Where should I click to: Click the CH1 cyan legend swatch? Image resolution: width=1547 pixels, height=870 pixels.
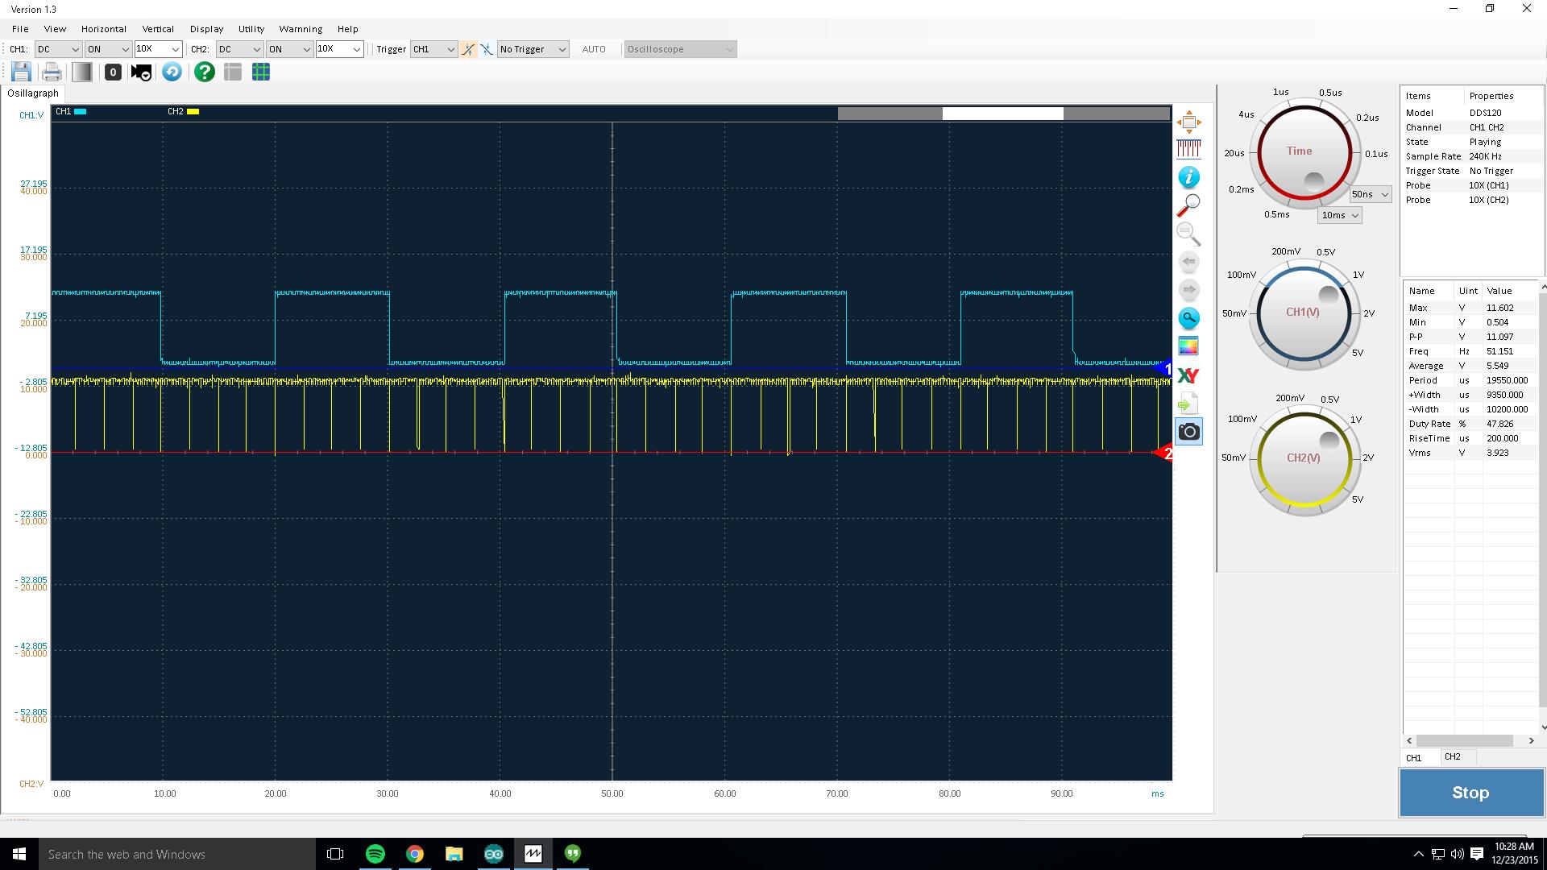[x=81, y=112]
